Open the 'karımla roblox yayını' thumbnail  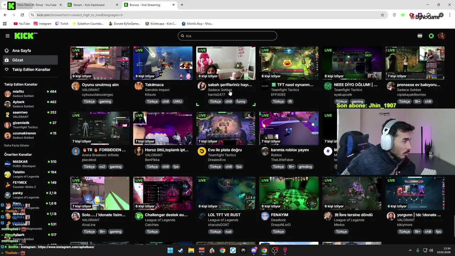coord(289,128)
